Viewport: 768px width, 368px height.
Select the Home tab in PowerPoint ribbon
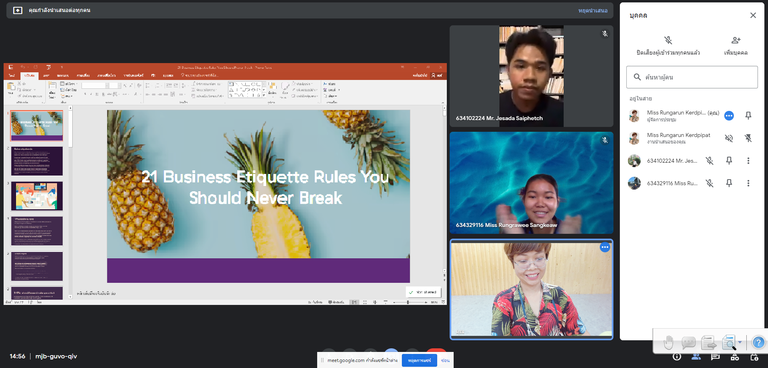[29, 76]
